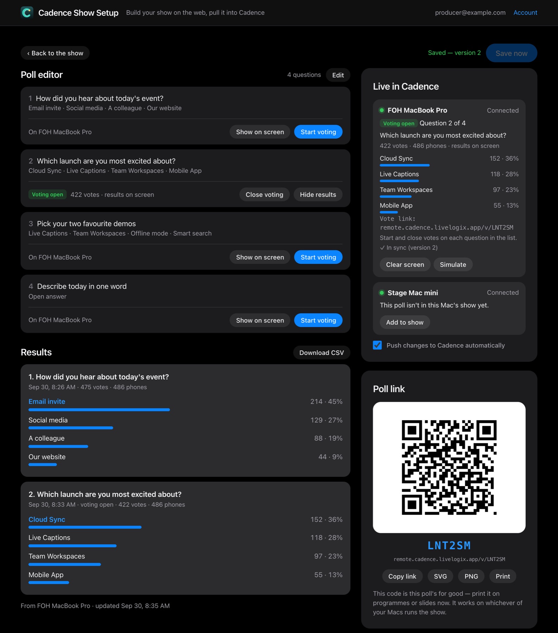Viewport: 558px width, 633px height.
Task: Click the 'A colleague' result row label
Action: (x=46, y=438)
